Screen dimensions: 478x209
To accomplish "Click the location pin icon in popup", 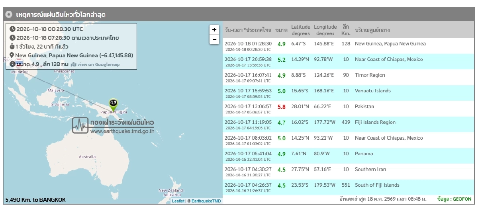I will point(12,55).
